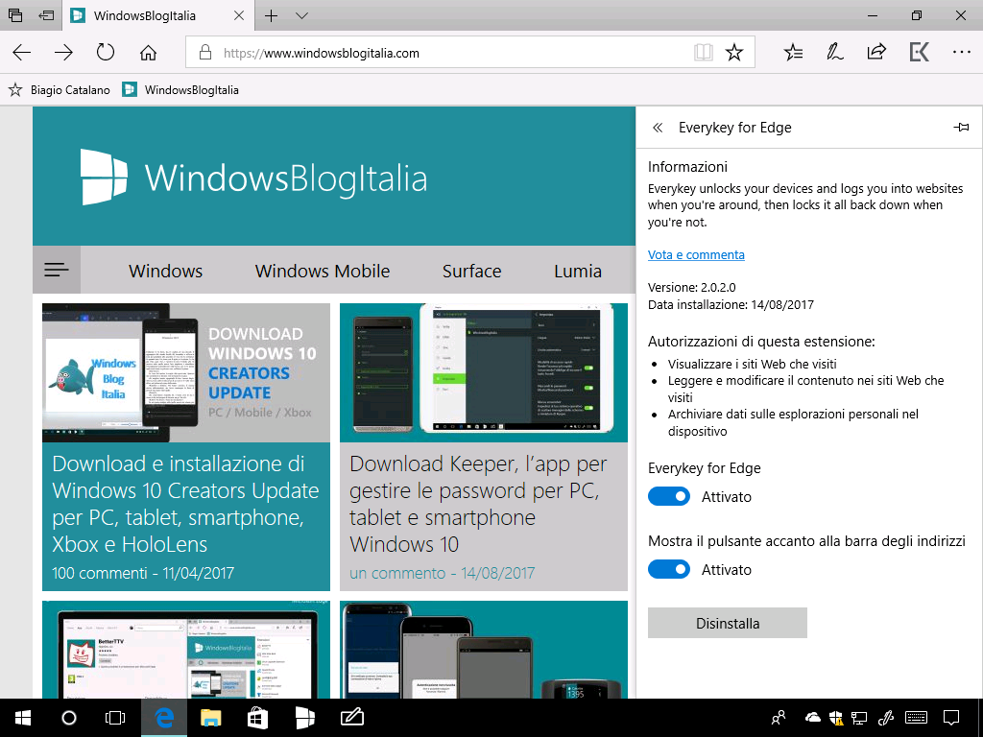Viewport: 983px width, 737px height.
Task: Open the Surface menu item
Action: [471, 271]
